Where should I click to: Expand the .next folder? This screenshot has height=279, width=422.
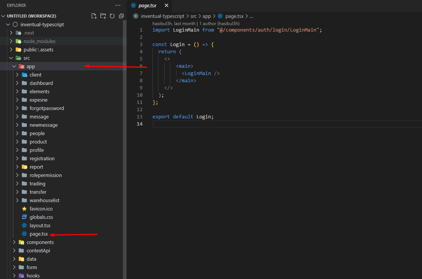pyautogui.click(x=11, y=33)
